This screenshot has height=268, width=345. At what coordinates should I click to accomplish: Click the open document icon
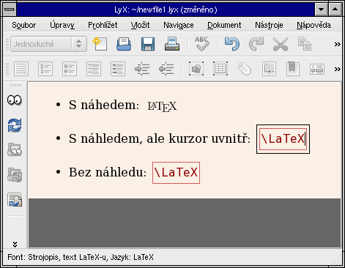click(x=124, y=44)
